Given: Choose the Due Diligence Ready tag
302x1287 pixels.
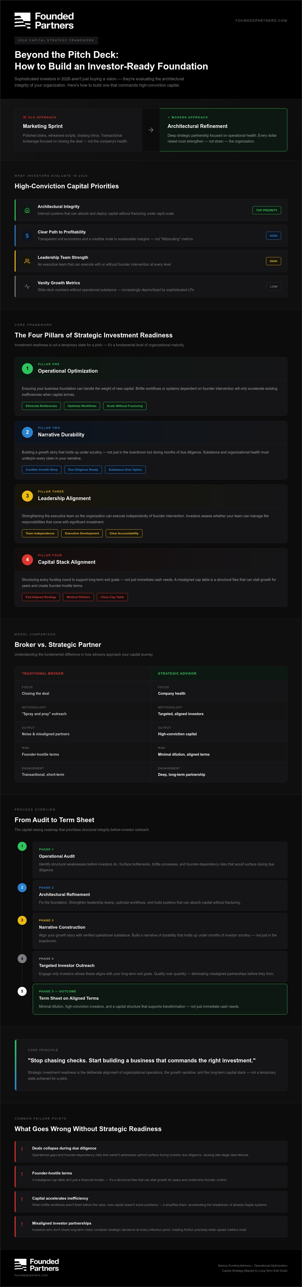Looking at the screenshot, I should pyautogui.click(x=83, y=470).
